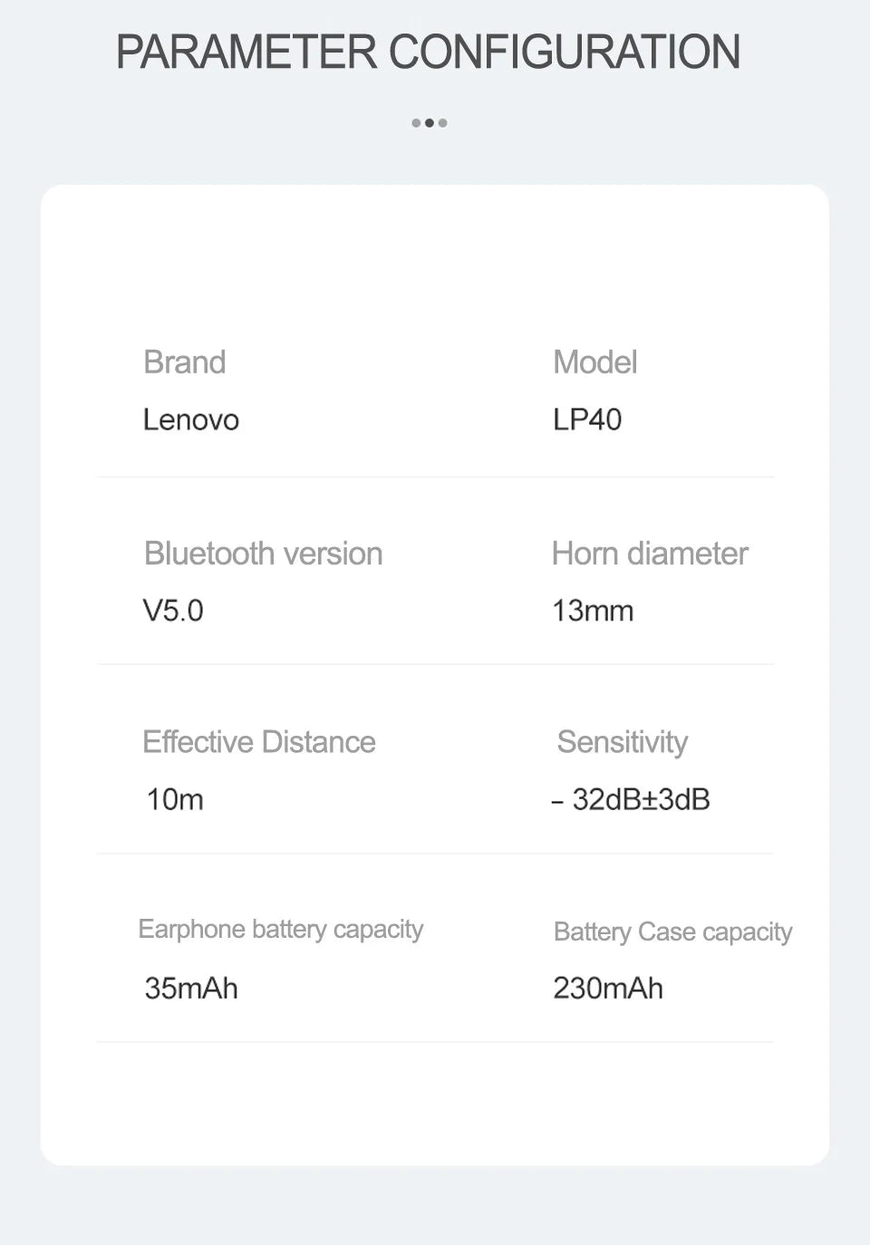870x1245 pixels.
Task: Select the 230mAh value text
Action: coord(608,988)
